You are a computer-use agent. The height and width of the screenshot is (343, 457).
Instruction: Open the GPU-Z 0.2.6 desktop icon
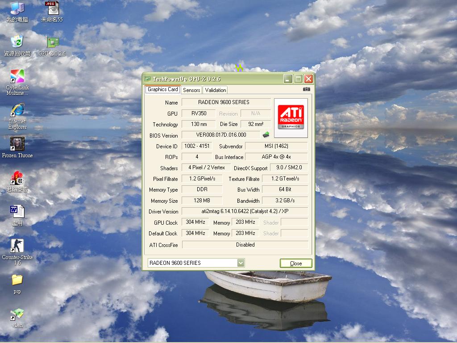pyautogui.click(x=52, y=43)
